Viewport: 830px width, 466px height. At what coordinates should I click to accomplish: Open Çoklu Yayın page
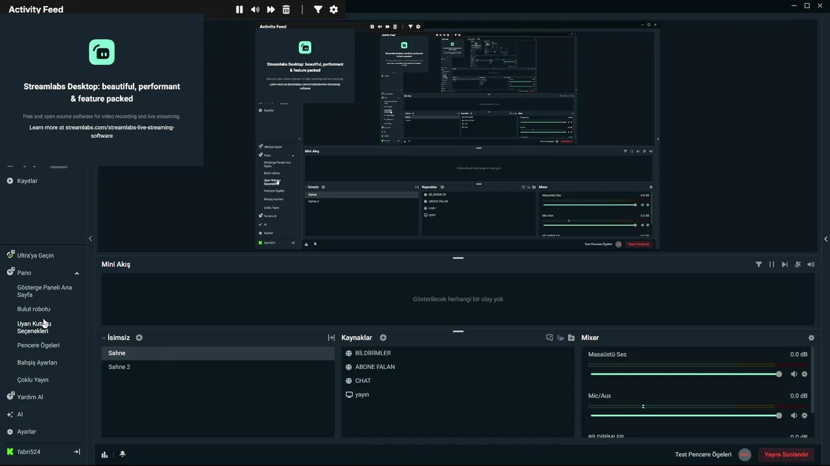click(x=32, y=380)
